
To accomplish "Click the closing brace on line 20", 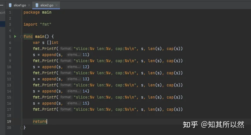I will click(24, 127).
